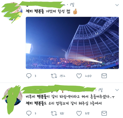Viewport: 123px width, 118px height.
Task: View the 381 retweet count on second tweet
Action: coord(62,113)
